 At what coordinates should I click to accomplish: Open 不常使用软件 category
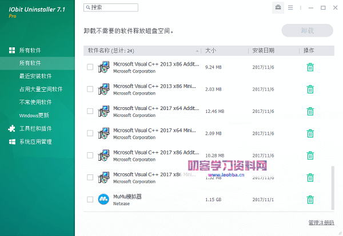tap(35, 102)
